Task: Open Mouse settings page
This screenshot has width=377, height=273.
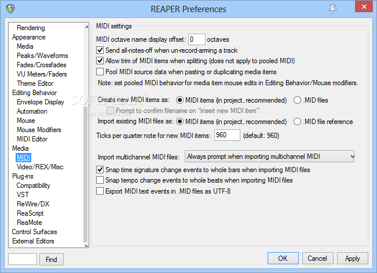Action: tap(25, 121)
